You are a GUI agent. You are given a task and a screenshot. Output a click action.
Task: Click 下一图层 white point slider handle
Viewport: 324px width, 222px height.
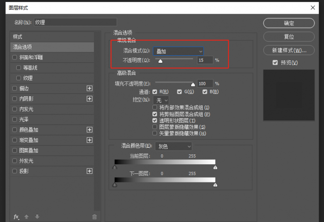215,185
